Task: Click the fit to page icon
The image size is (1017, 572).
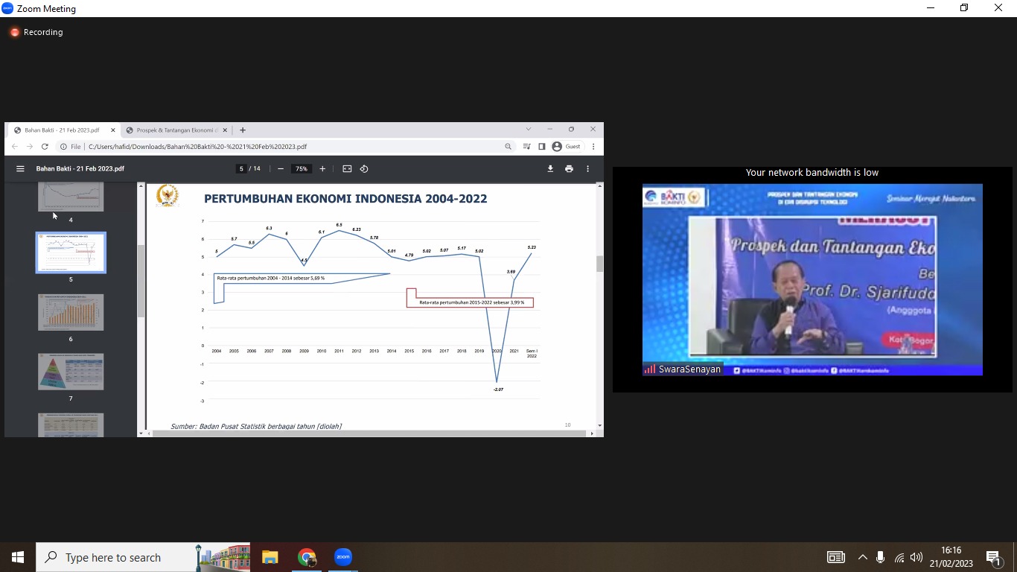Action: [x=347, y=169]
